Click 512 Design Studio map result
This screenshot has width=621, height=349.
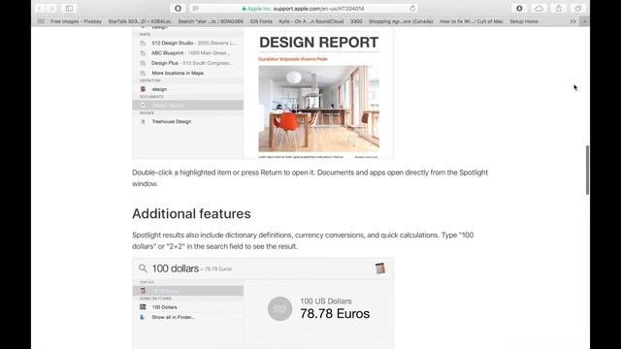[x=188, y=43]
